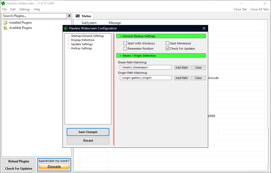Click the Status tab console icon

click(x=78, y=16)
